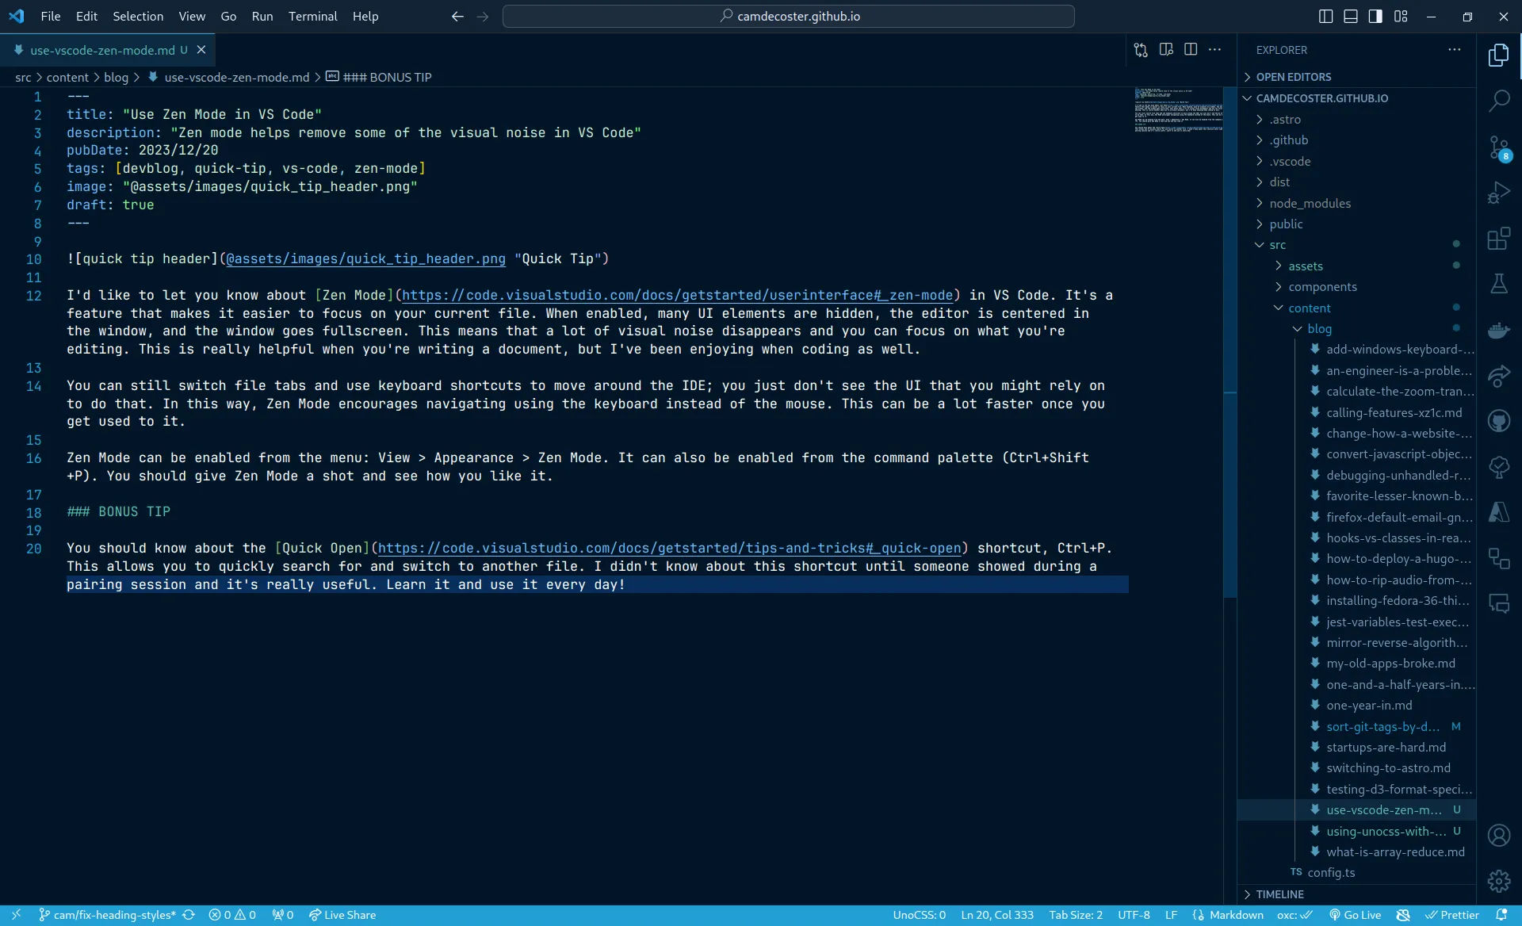1522x926 pixels.
Task: Open the Customize Layout icon
Action: 1402,15
